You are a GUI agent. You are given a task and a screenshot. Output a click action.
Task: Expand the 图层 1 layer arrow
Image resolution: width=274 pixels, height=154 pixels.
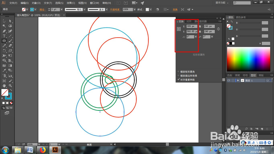click(238, 80)
